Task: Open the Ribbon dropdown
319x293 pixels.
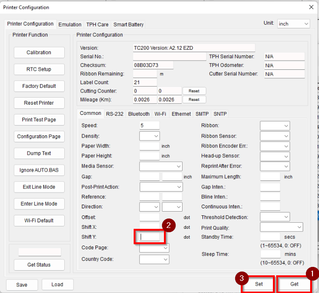Action: pyautogui.click(x=275, y=126)
